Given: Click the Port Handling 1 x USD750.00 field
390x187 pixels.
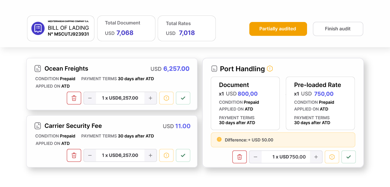Looking at the screenshot, I should tap(286, 157).
